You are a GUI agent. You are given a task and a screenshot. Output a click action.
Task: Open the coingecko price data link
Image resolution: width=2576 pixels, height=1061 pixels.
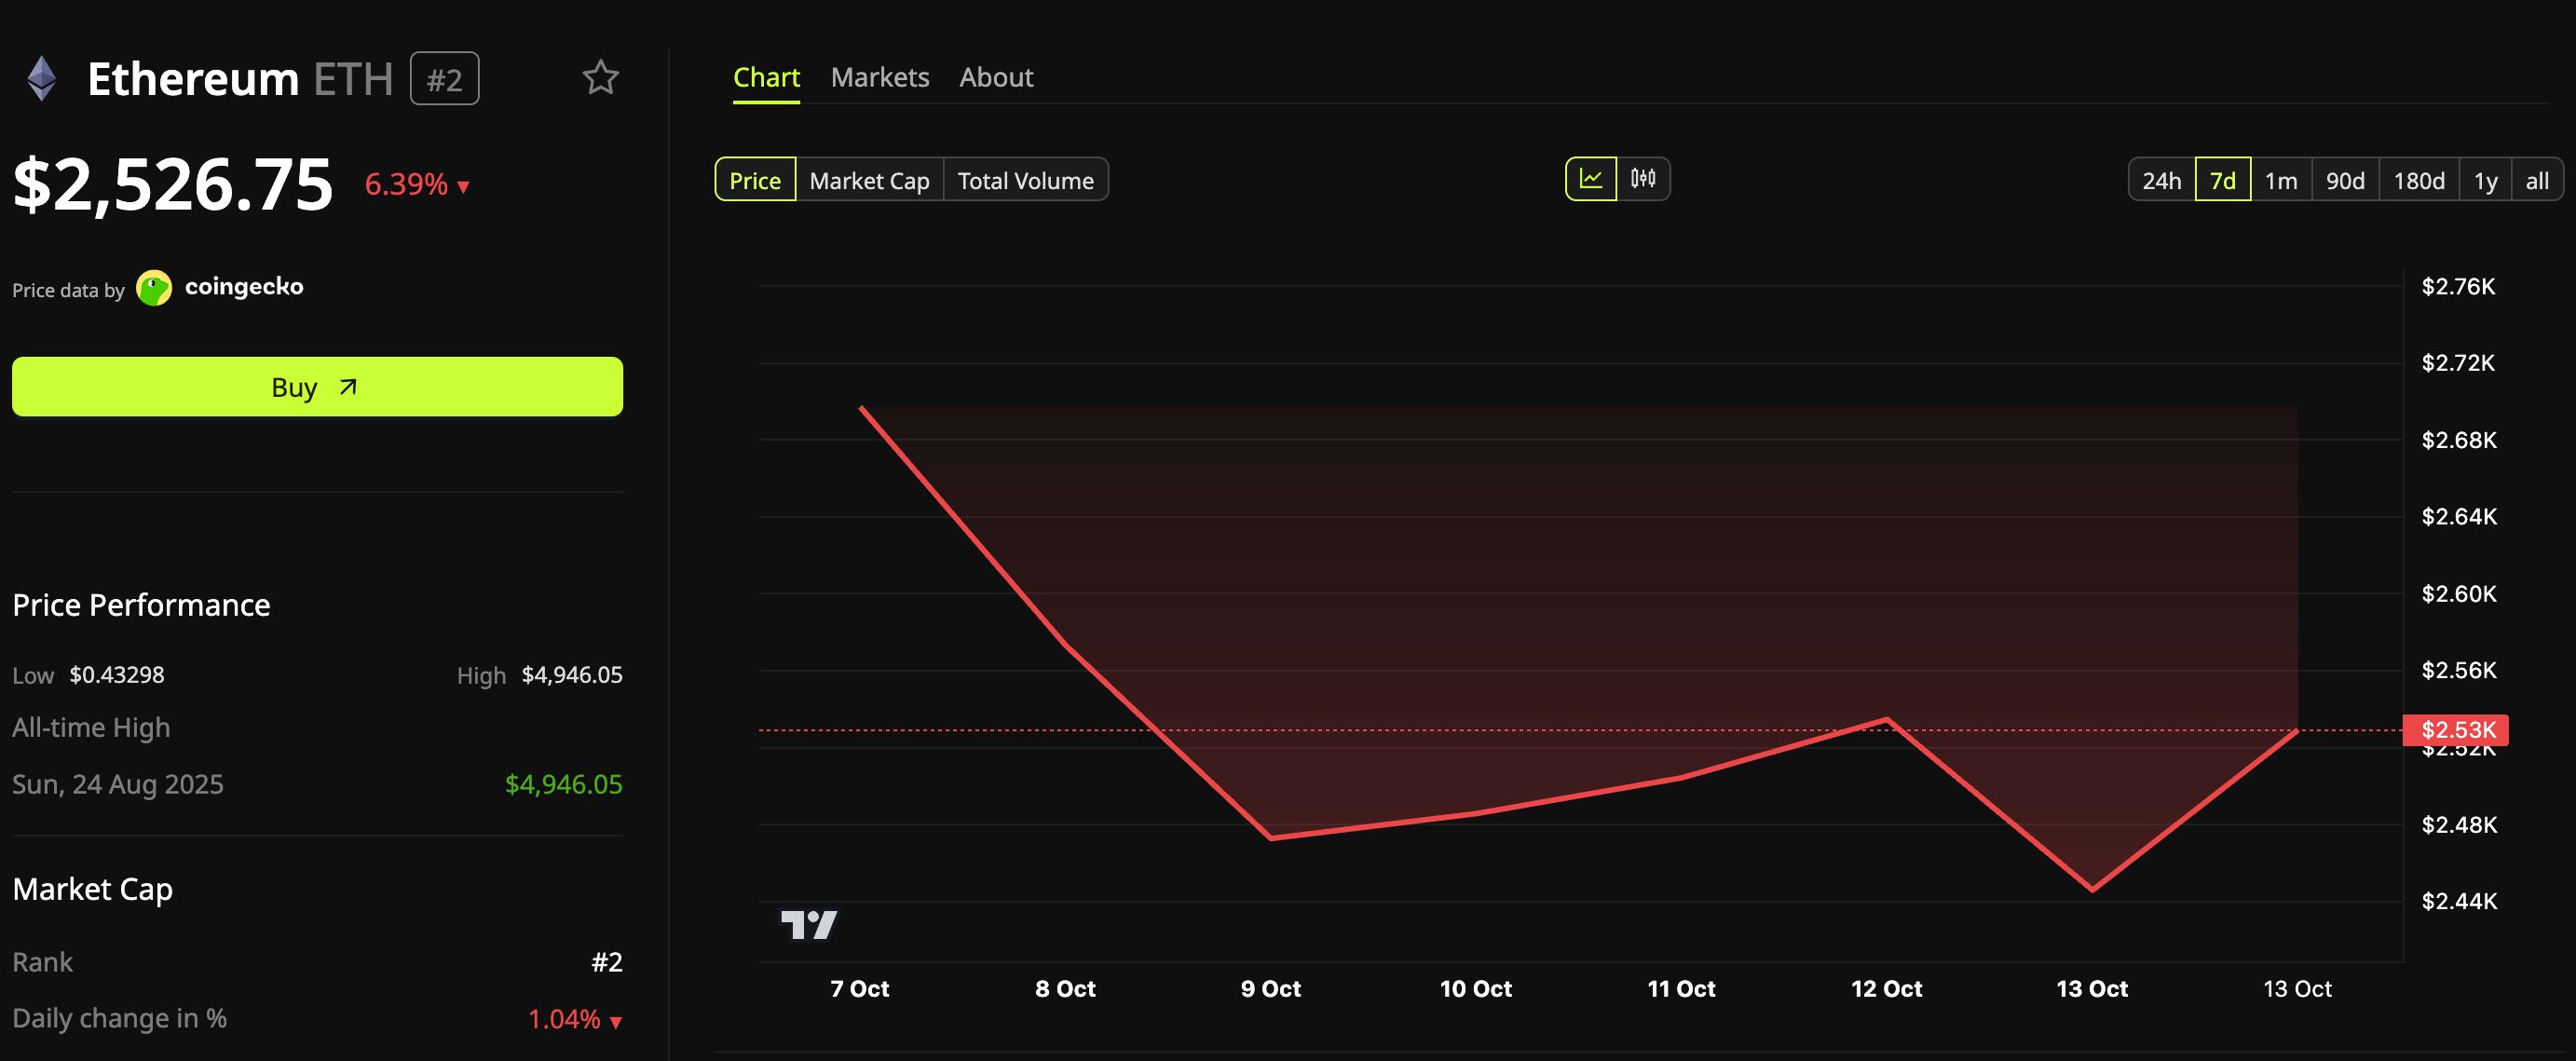point(244,287)
